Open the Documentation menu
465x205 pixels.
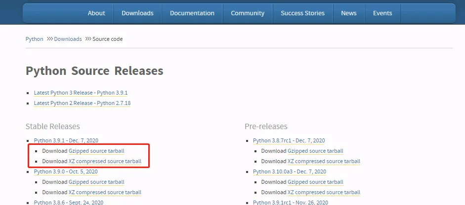click(x=192, y=13)
